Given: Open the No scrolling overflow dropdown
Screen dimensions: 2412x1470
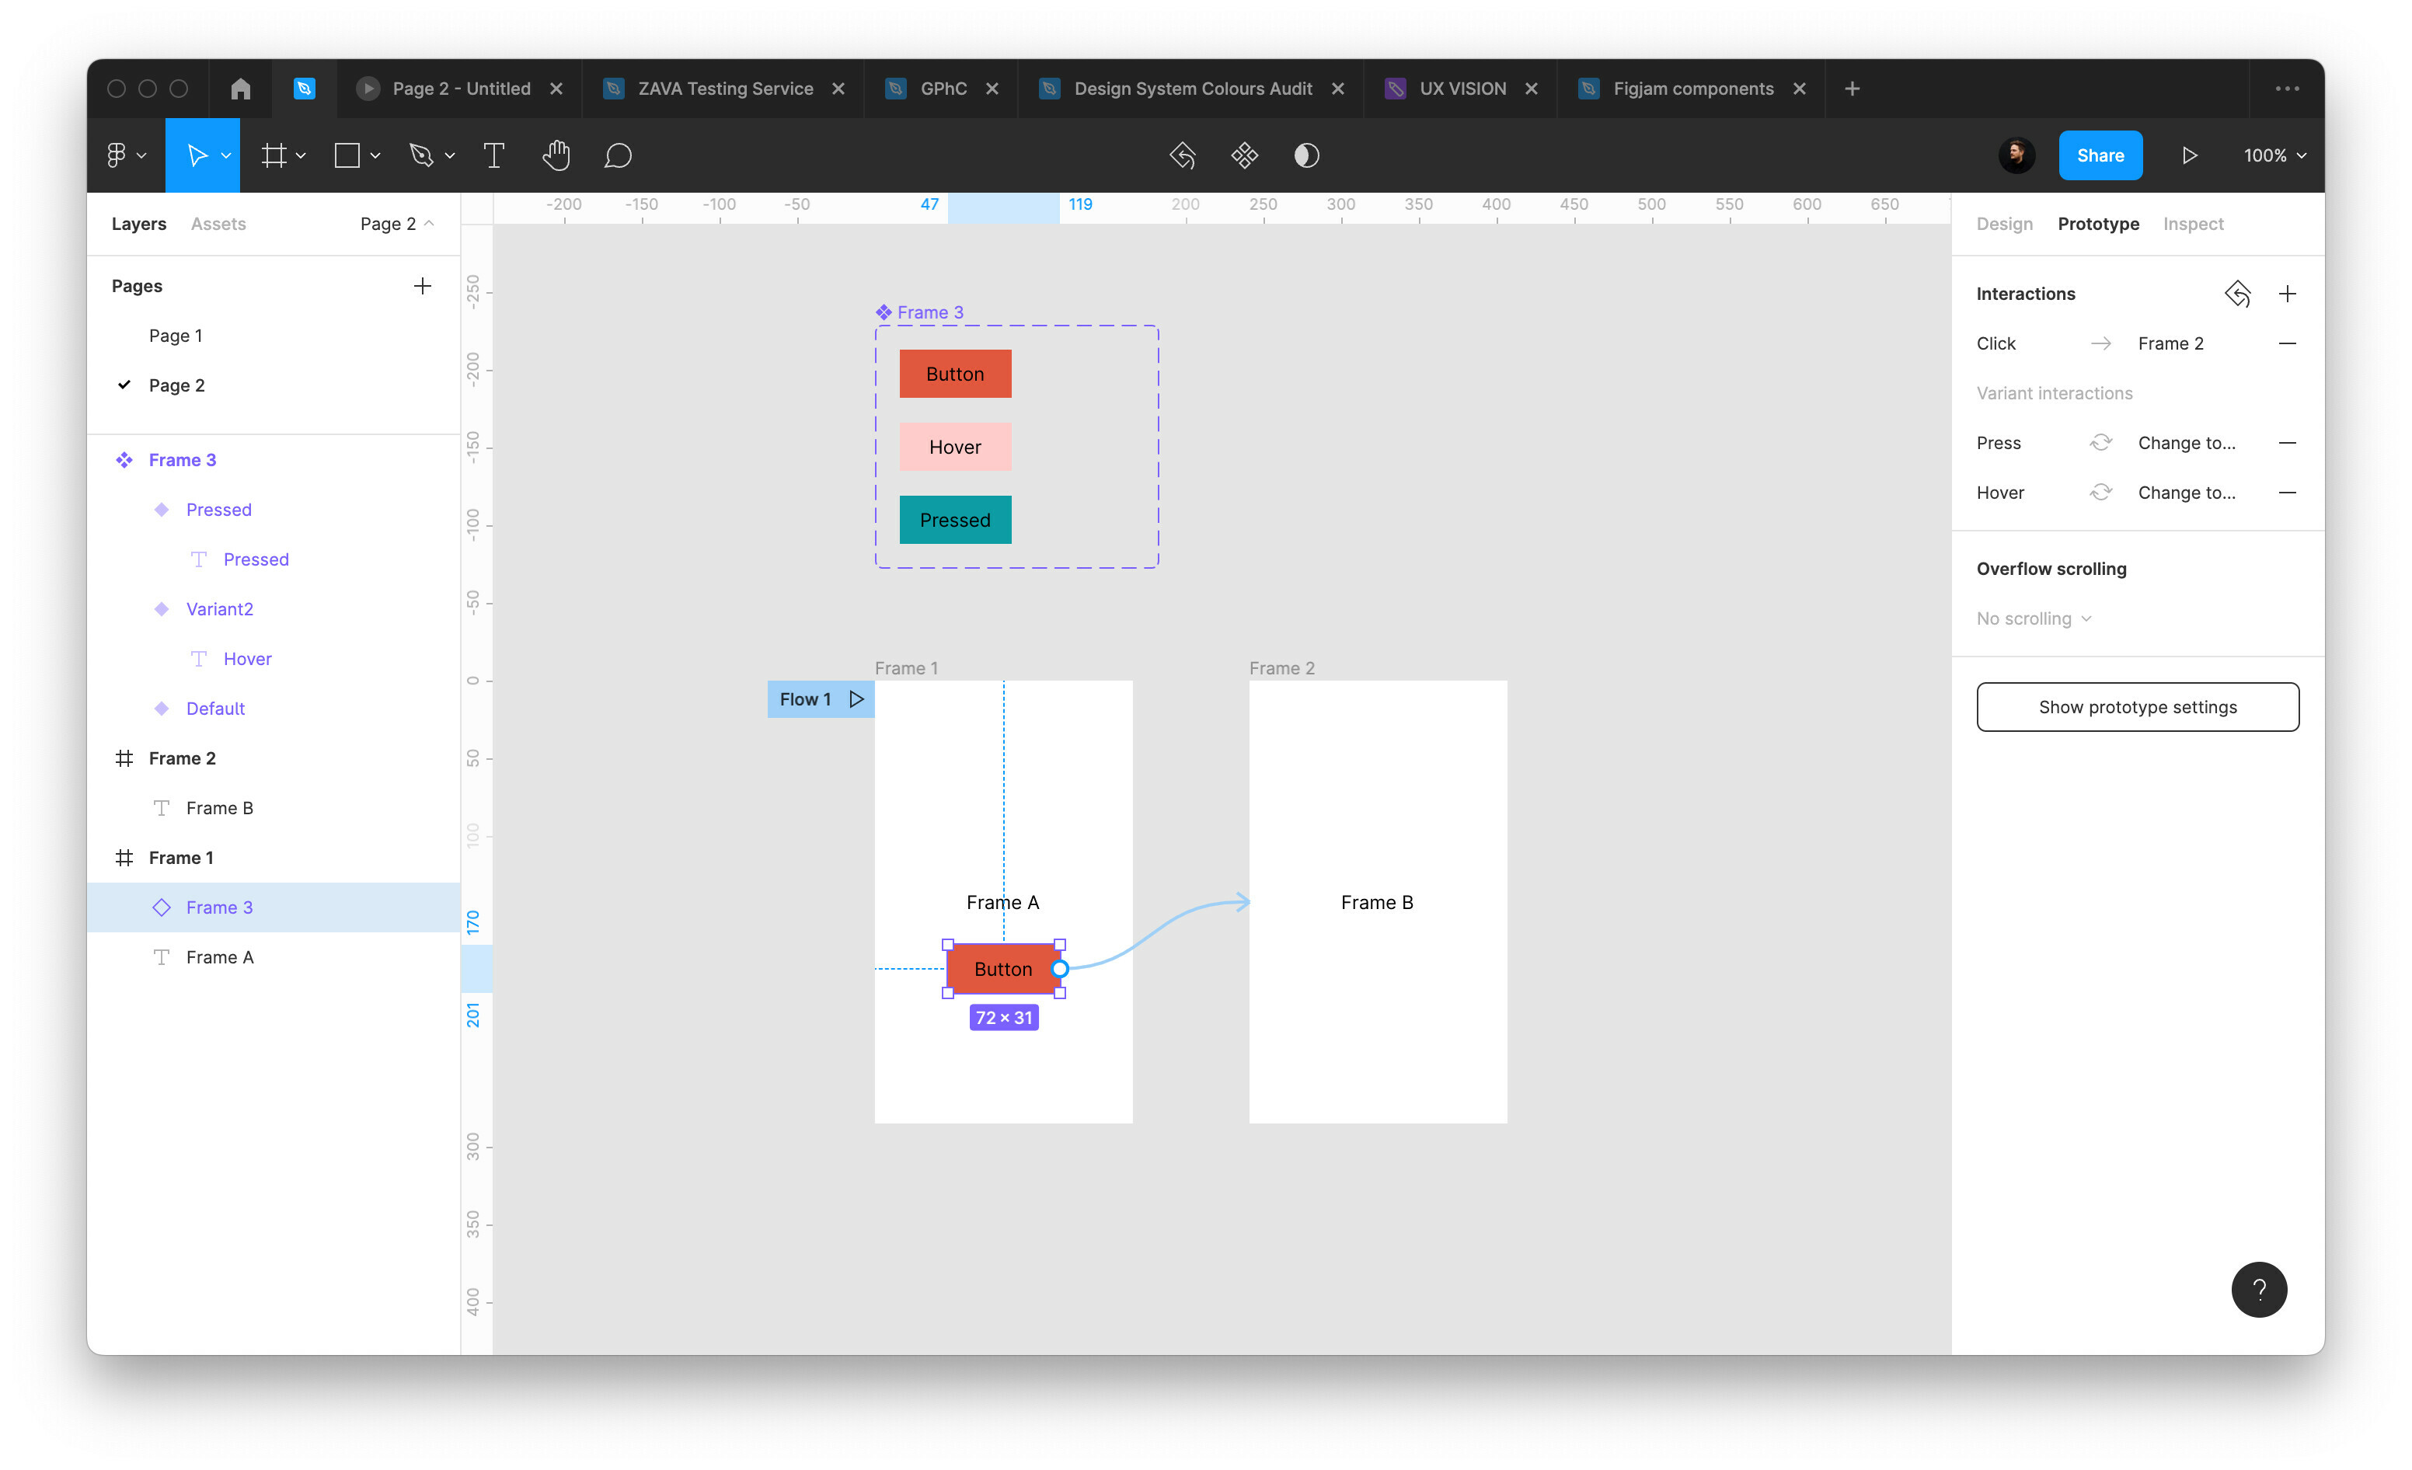Looking at the screenshot, I should [x=2034, y=618].
